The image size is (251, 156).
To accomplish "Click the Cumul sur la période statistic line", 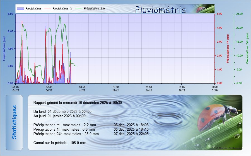I will click(60, 143).
